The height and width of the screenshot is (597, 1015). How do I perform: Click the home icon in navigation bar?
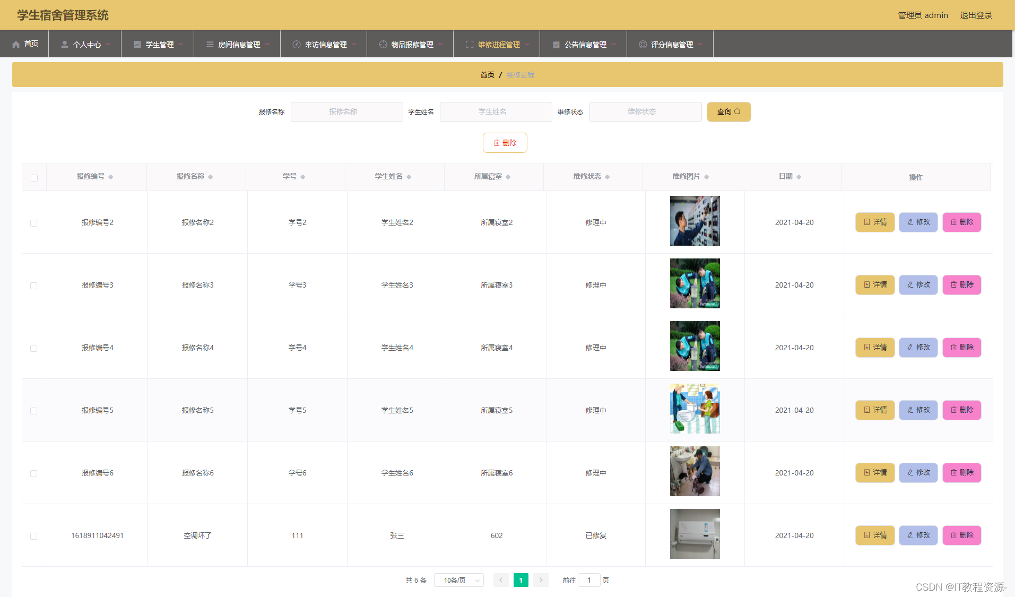[x=16, y=44]
